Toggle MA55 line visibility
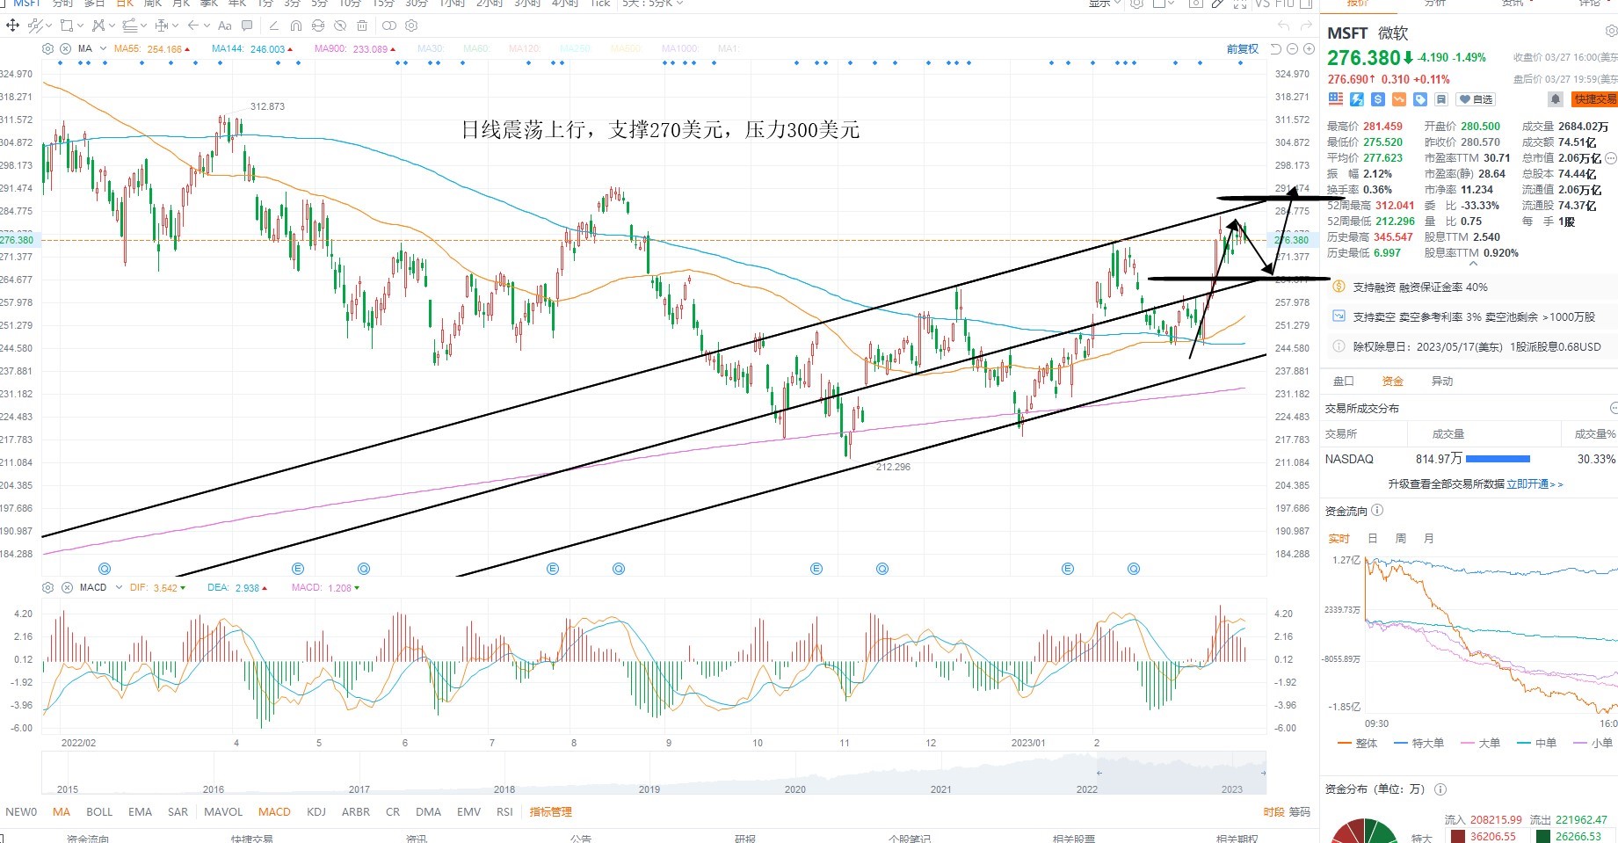This screenshot has height=843, width=1618. click(154, 49)
